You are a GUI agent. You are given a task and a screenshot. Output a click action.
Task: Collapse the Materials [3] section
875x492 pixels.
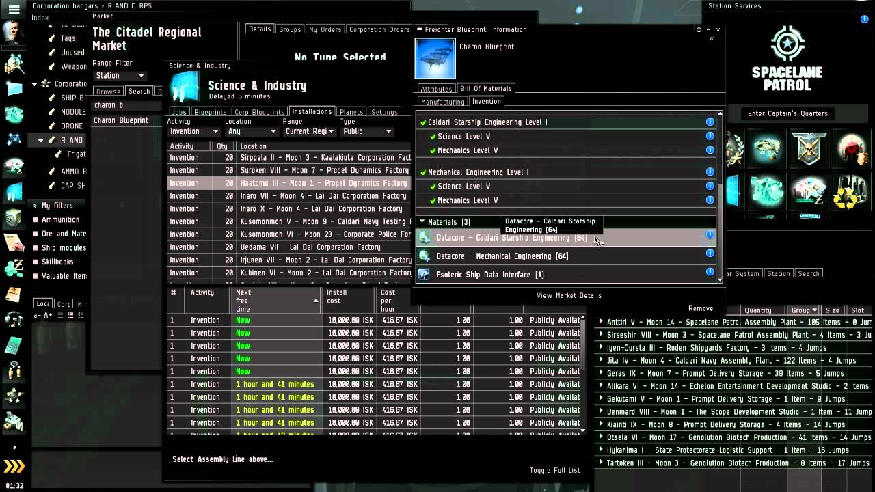point(422,222)
